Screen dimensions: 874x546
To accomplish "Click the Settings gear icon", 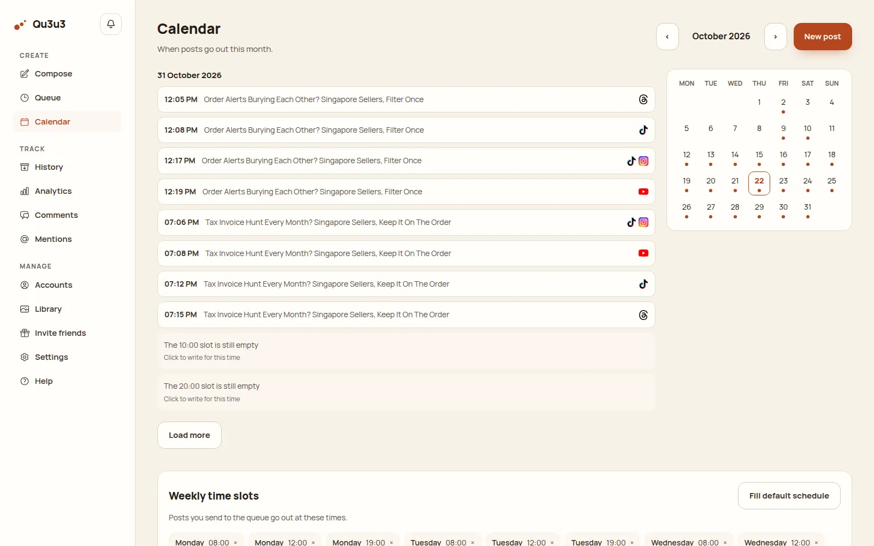I will pos(25,357).
